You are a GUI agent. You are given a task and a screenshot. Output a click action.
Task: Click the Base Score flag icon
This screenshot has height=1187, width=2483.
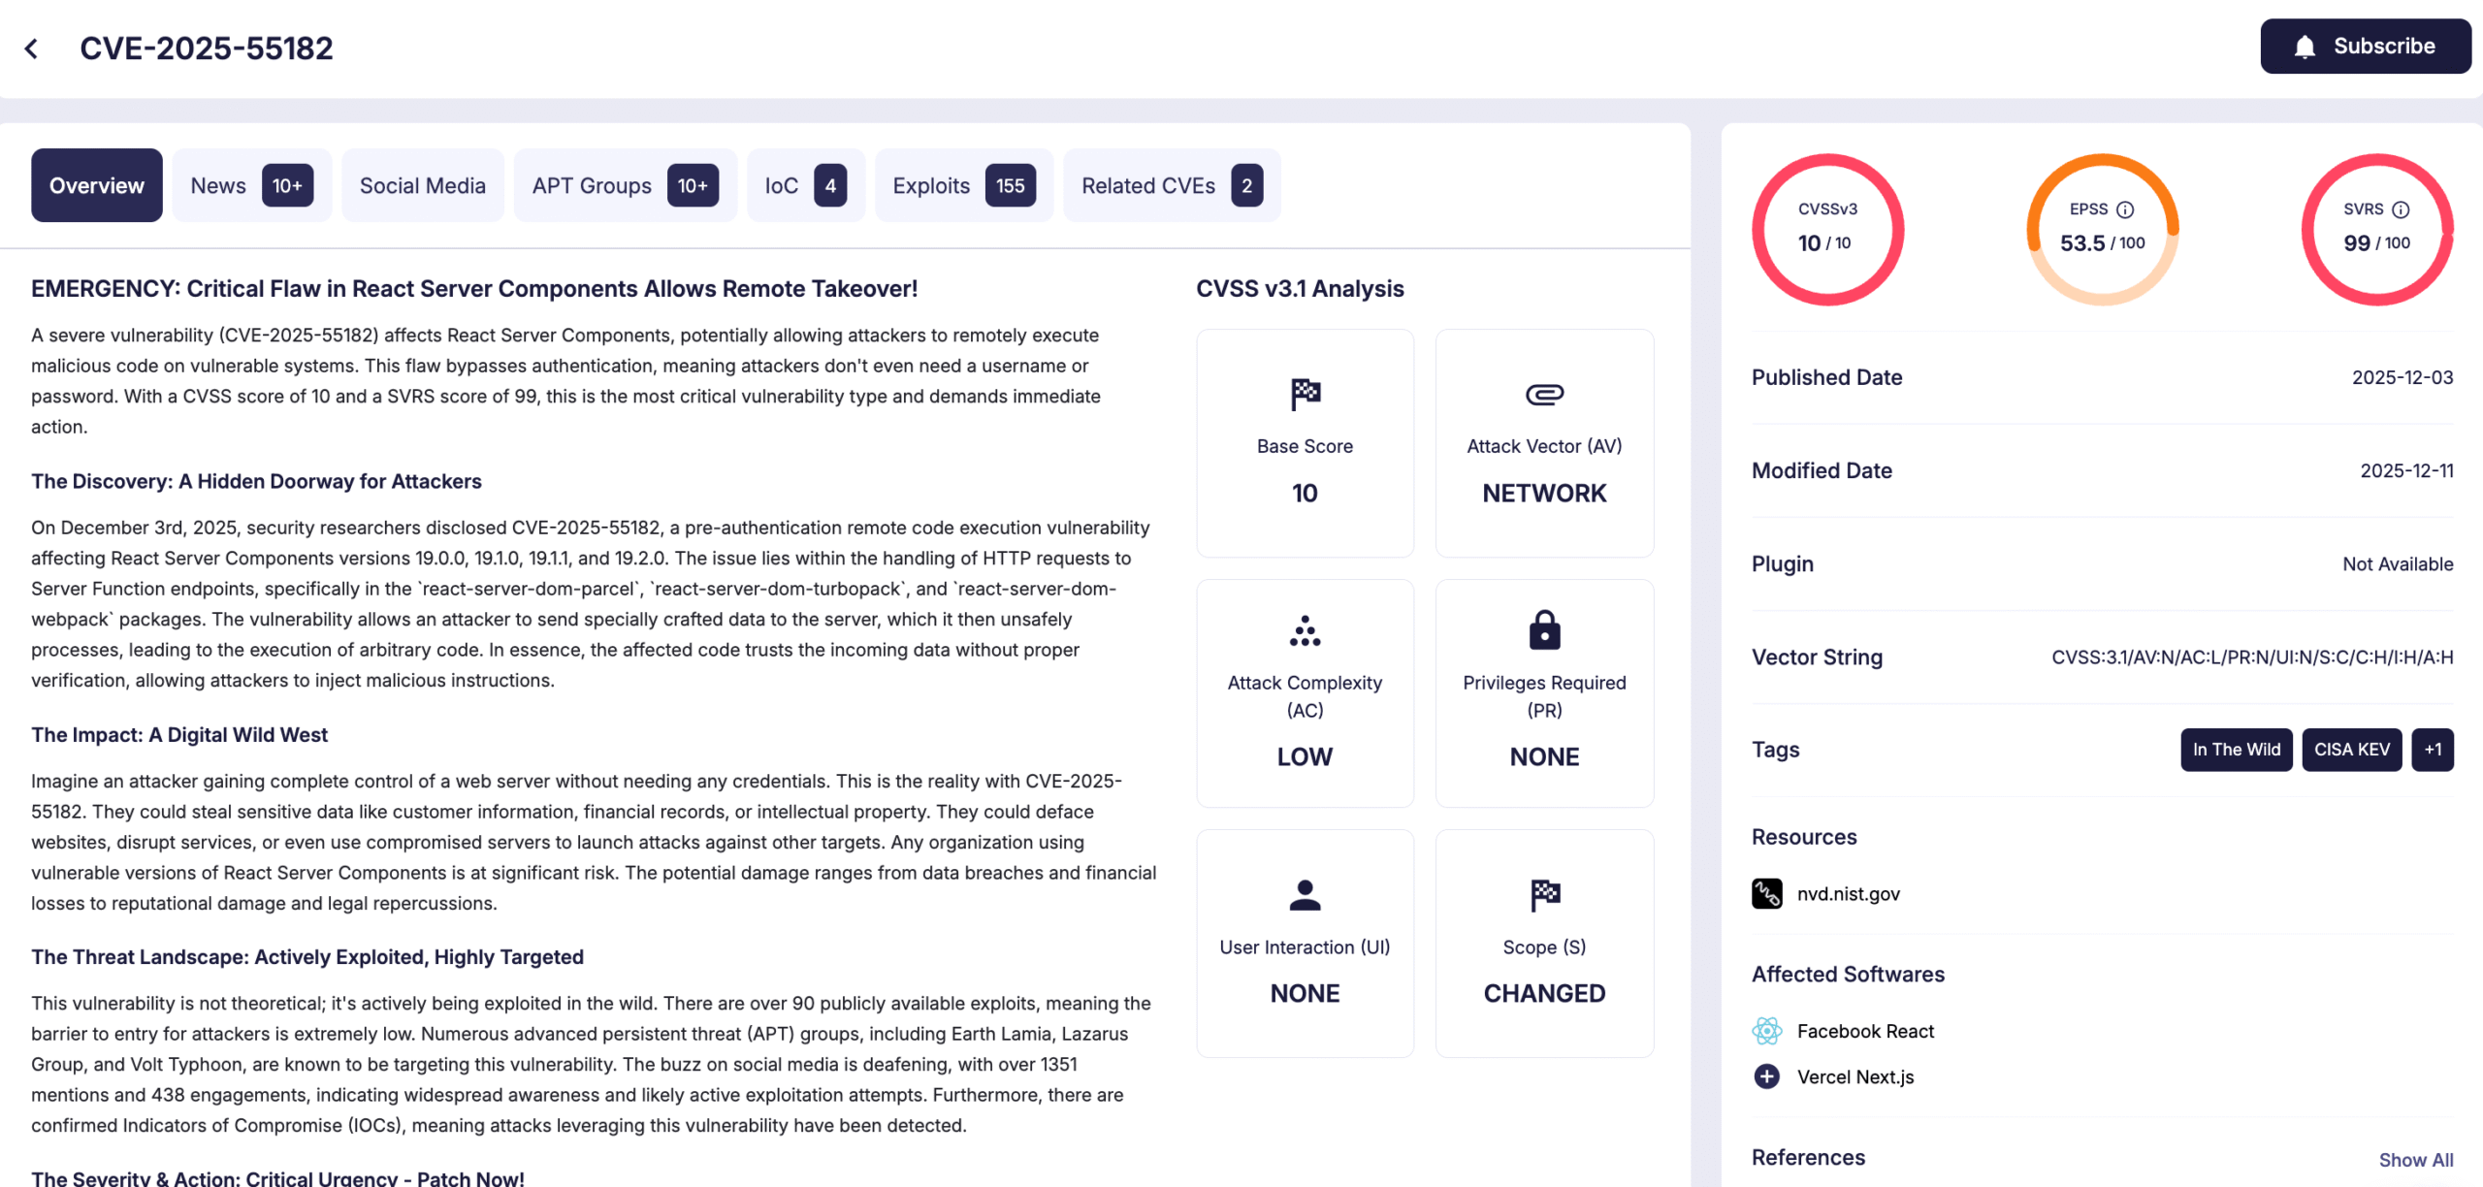pos(1305,394)
